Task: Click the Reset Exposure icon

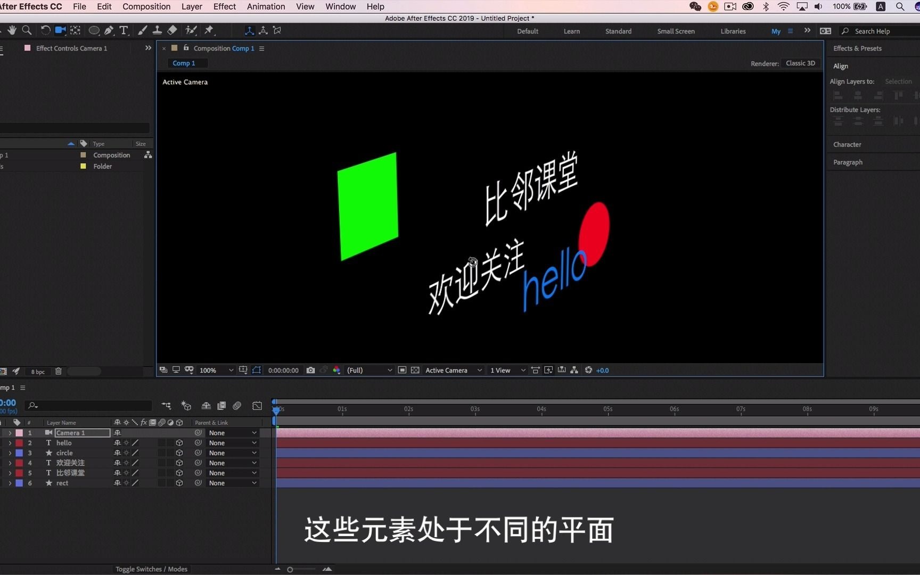Action: coord(588,370)
